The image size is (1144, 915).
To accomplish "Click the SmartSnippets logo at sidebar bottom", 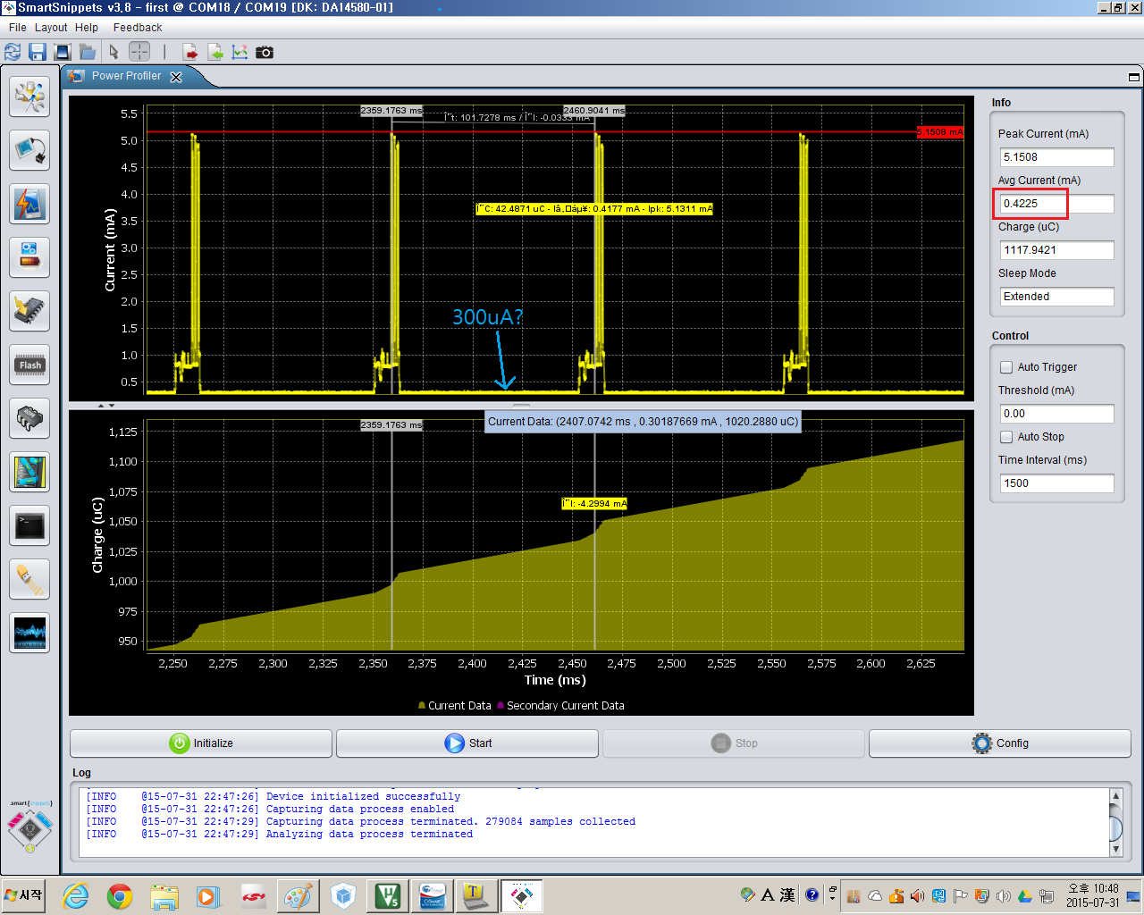I will [x=30, y=827].
